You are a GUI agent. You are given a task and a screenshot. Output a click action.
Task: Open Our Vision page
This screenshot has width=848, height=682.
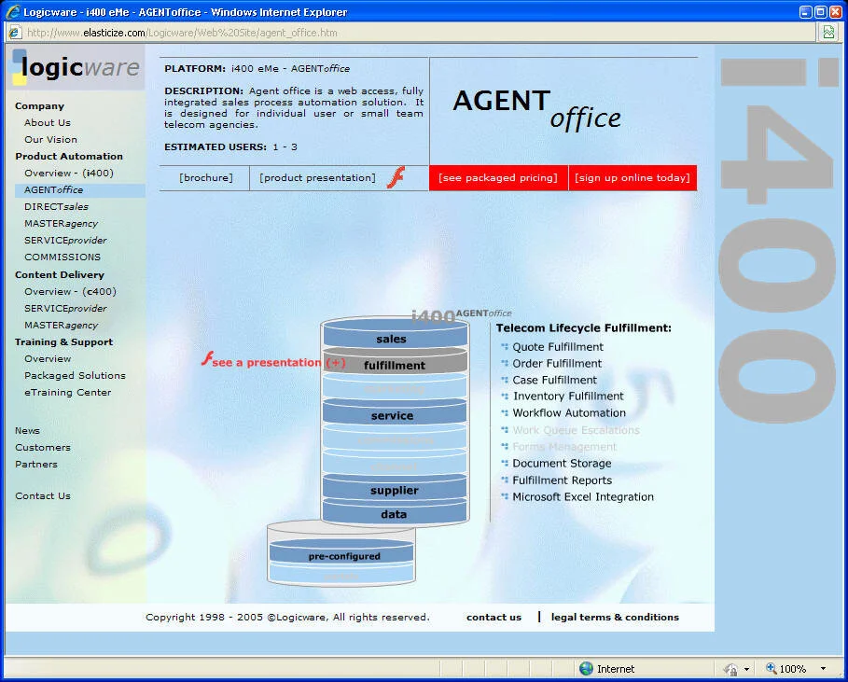point(50,140)
